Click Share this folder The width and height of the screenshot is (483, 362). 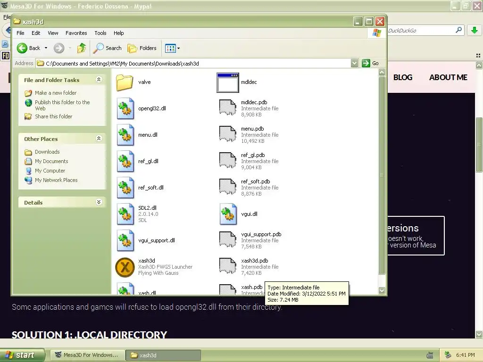coord(54,116)
